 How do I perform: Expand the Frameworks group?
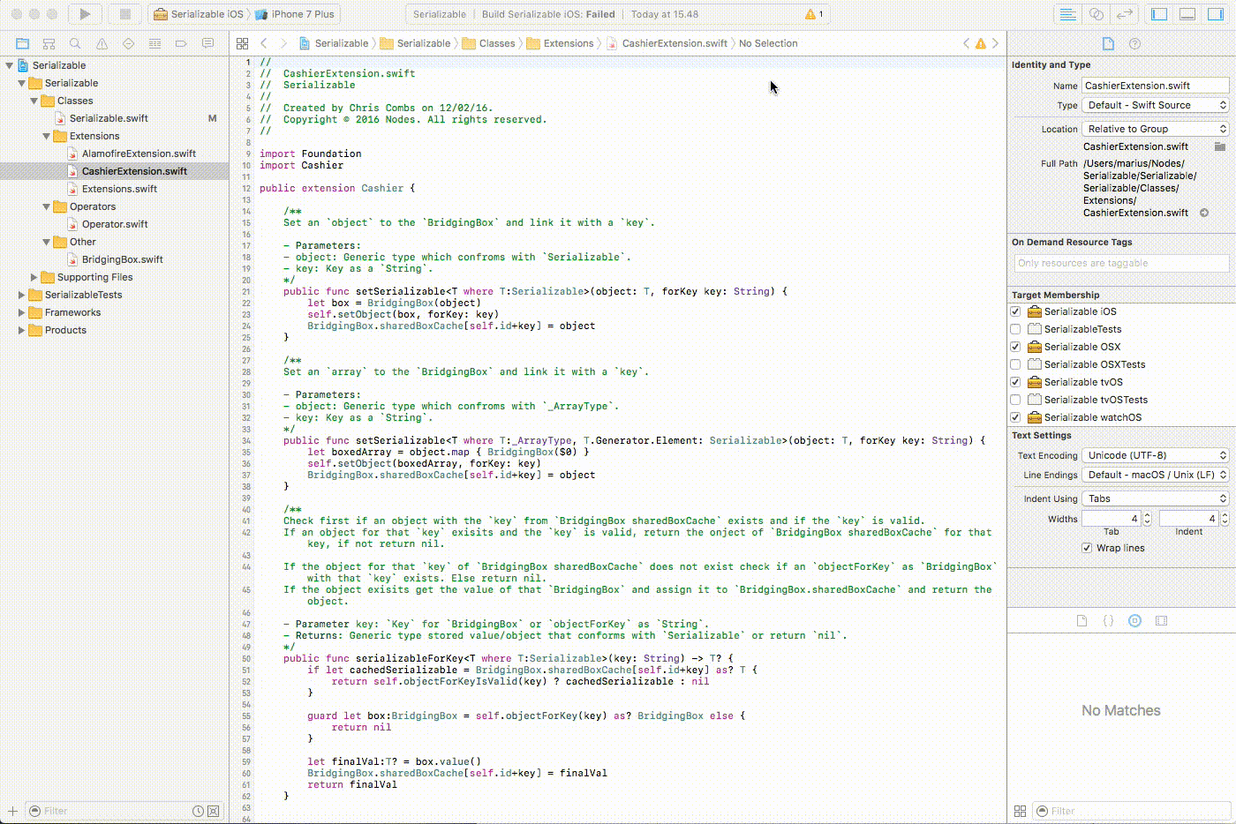[x=22, y=312]
